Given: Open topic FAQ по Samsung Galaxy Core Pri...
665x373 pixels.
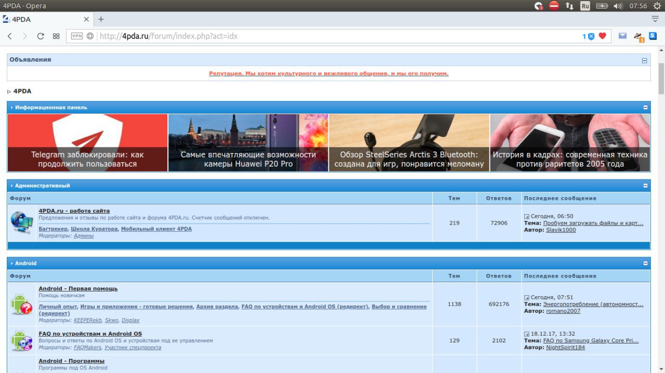Looking at the screenshot, I should [x=591, y=341].
